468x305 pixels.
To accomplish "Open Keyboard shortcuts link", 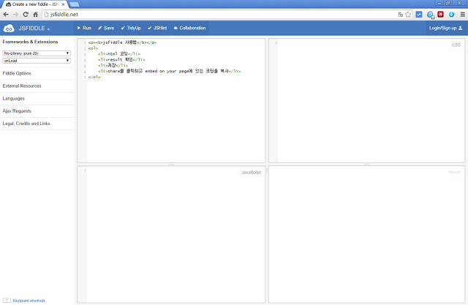I will [x=29, y=301].
